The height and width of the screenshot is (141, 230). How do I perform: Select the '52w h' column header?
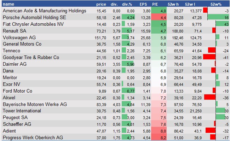point(173,4)
